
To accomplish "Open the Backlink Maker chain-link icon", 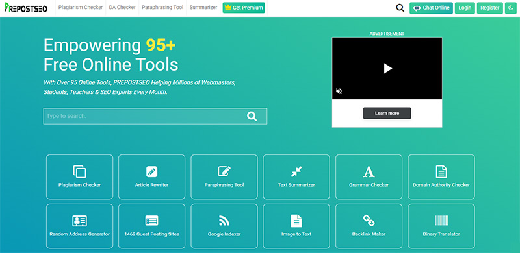I will tap(369, 221).
